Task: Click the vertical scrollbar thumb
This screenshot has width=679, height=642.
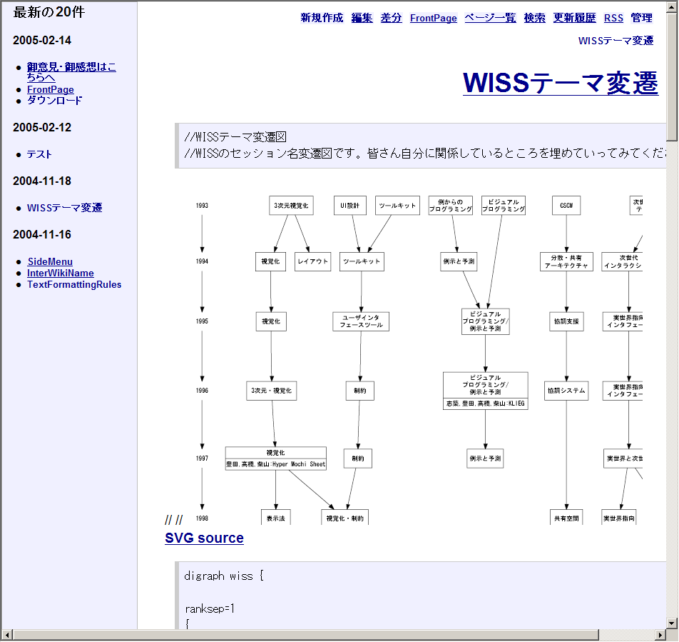Action: tap(672, 76)
